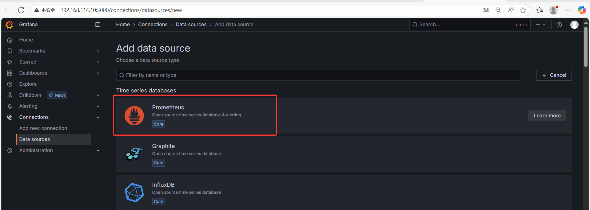Open the Copilot icon in browser
590x210 pixels.
(x=582, y=10)
